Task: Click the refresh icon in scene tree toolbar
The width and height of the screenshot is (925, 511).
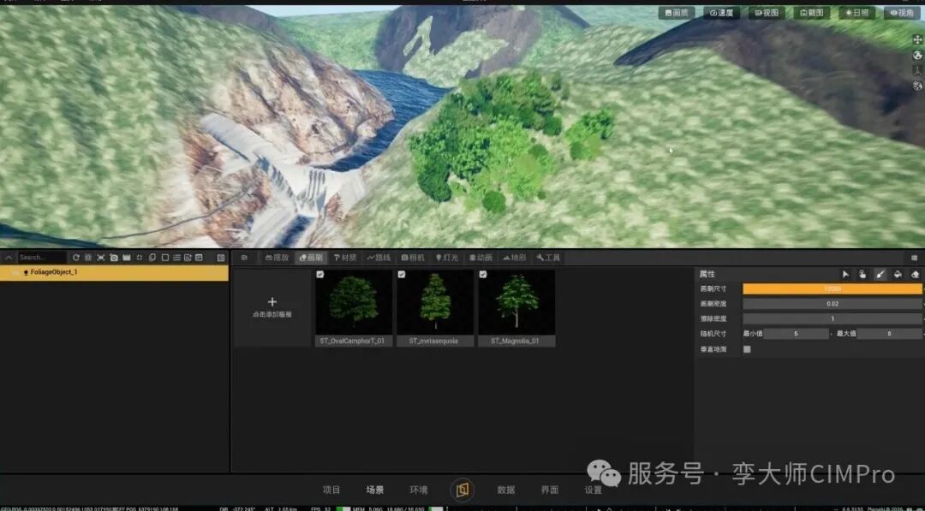Action: [x=76, y=258]
